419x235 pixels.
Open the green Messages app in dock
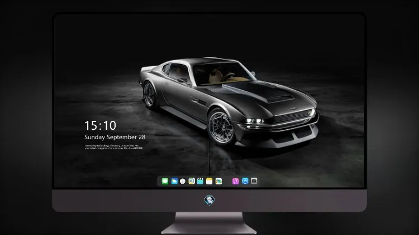pyautogui.click(x=165, y=181)
